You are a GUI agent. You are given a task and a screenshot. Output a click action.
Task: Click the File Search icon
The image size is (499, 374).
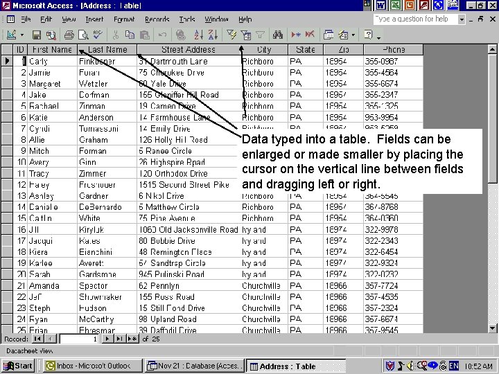51,35
